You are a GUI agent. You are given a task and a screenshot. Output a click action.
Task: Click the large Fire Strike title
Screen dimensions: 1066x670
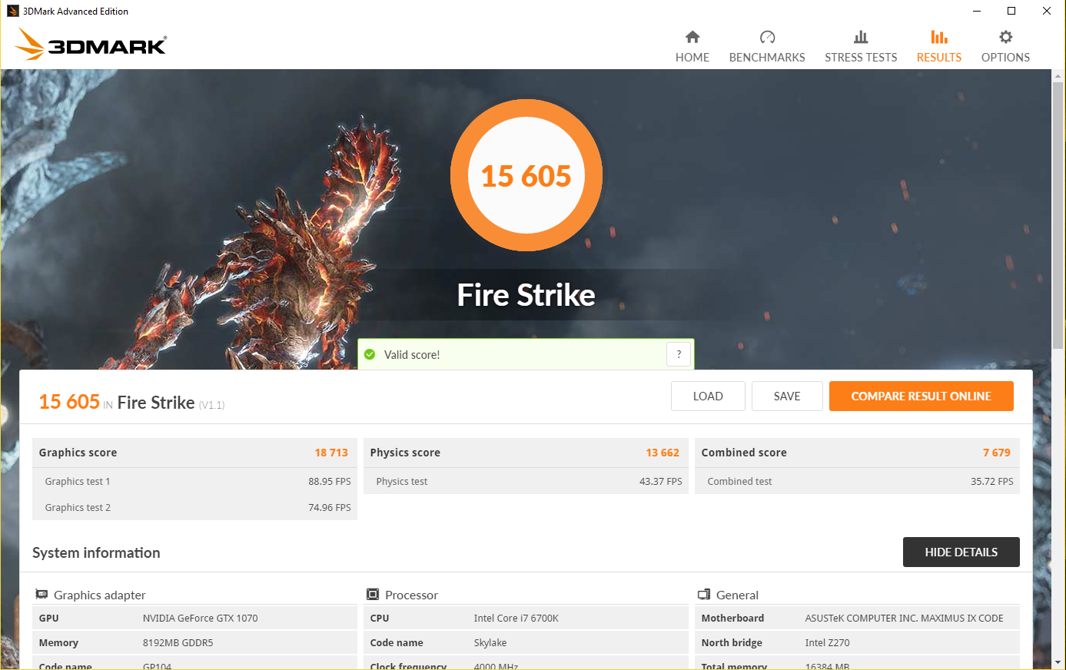click(x=526, y=295)
